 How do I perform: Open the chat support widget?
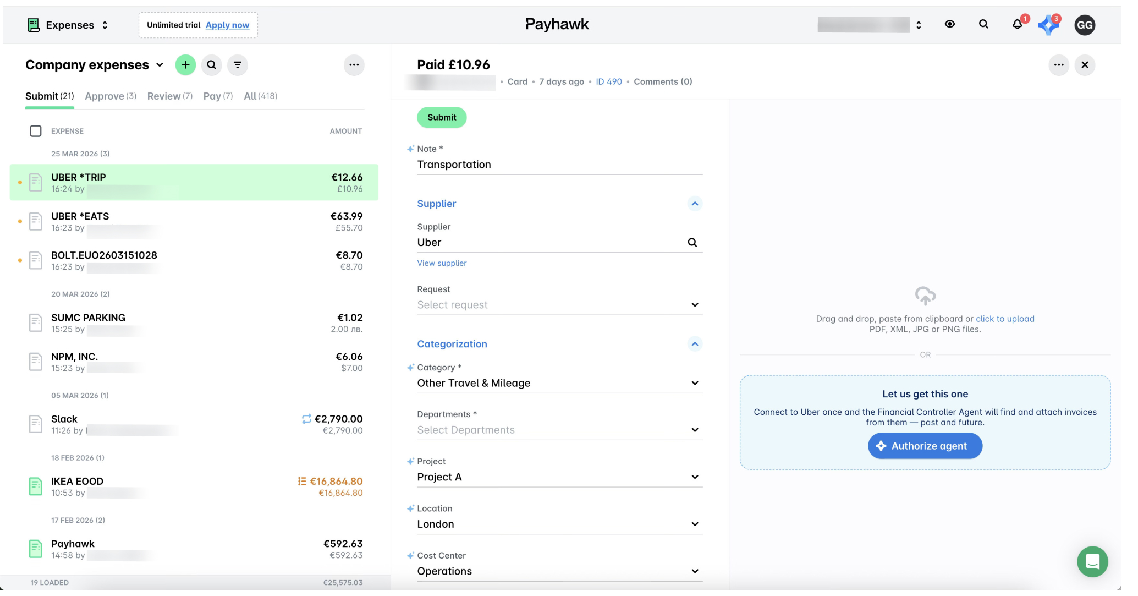[1092, 561]
